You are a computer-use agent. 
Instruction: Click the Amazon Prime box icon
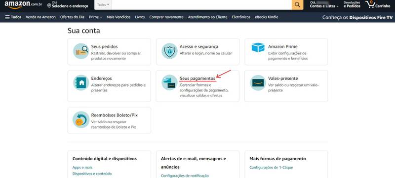(258, 47)
